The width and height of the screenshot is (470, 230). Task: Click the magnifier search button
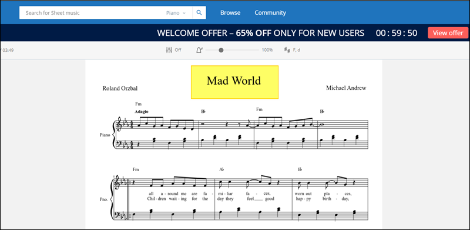point(199,12)
